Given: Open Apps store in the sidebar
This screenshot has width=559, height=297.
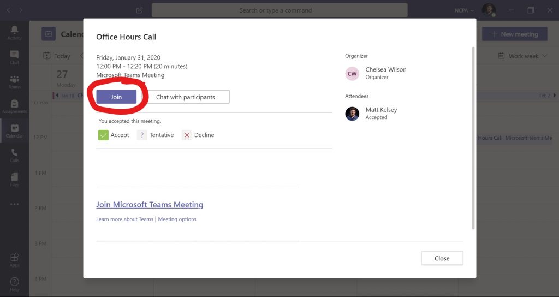Looking at the screenshot, I should coord(14,259).
